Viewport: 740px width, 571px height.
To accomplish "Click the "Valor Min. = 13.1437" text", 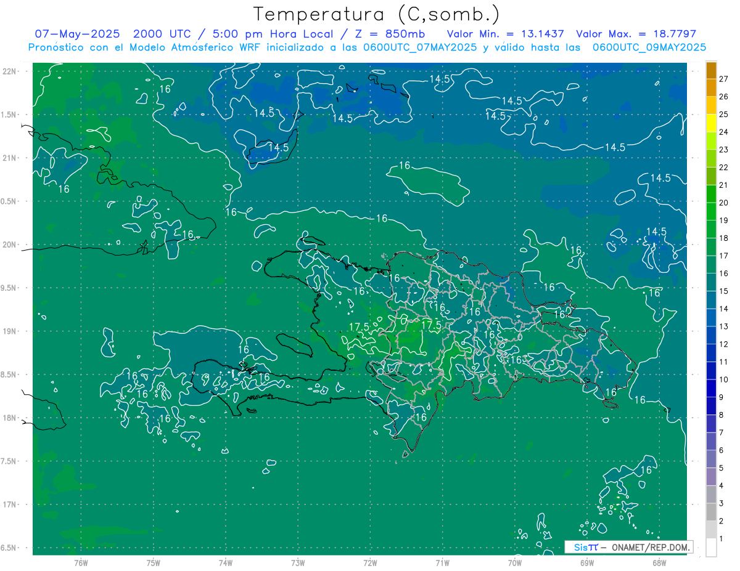I will click(x=506, y=34).
